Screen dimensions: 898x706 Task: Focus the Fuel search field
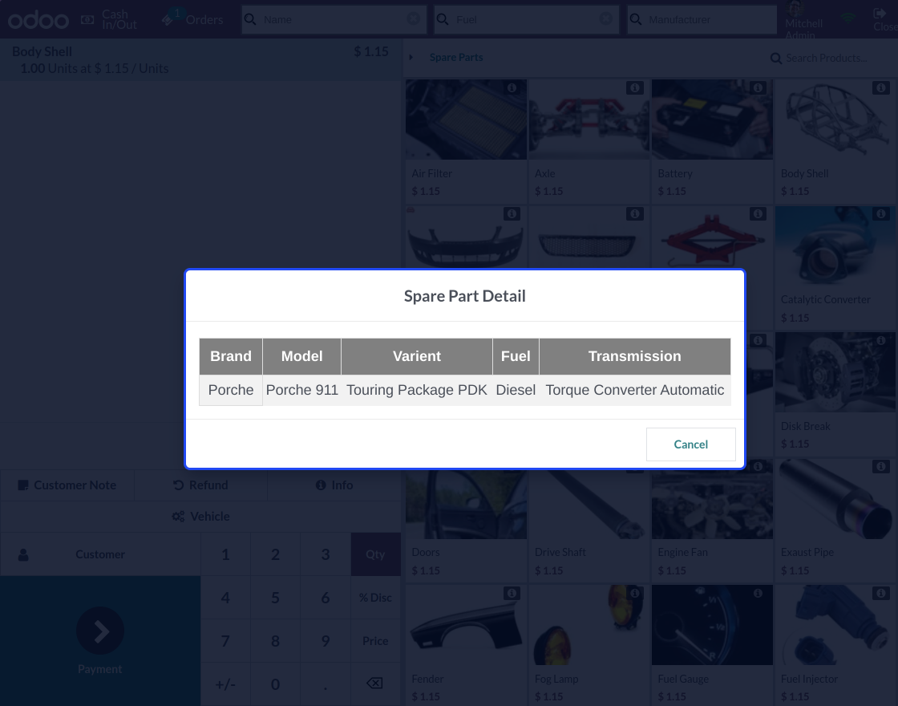[526, 19]
